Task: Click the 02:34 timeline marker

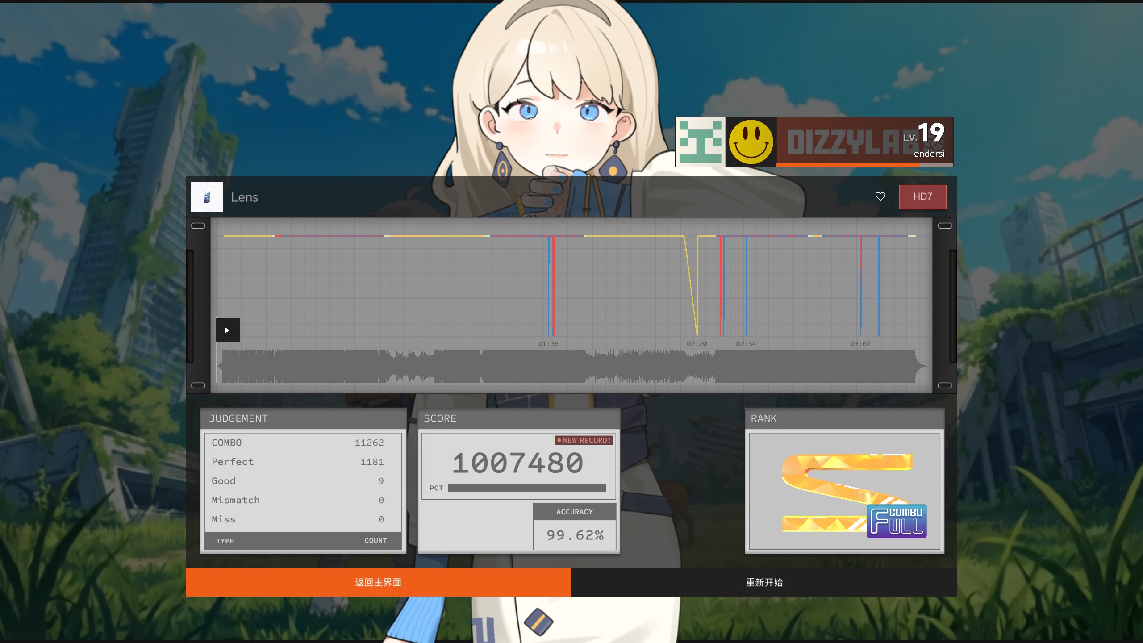Action: pyautogui.click(x=746, y=344)
